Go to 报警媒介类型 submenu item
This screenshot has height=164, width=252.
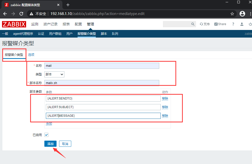87,34
